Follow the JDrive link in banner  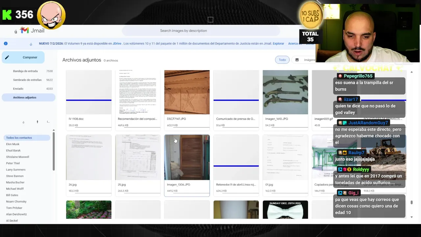(x=117, y=43)
